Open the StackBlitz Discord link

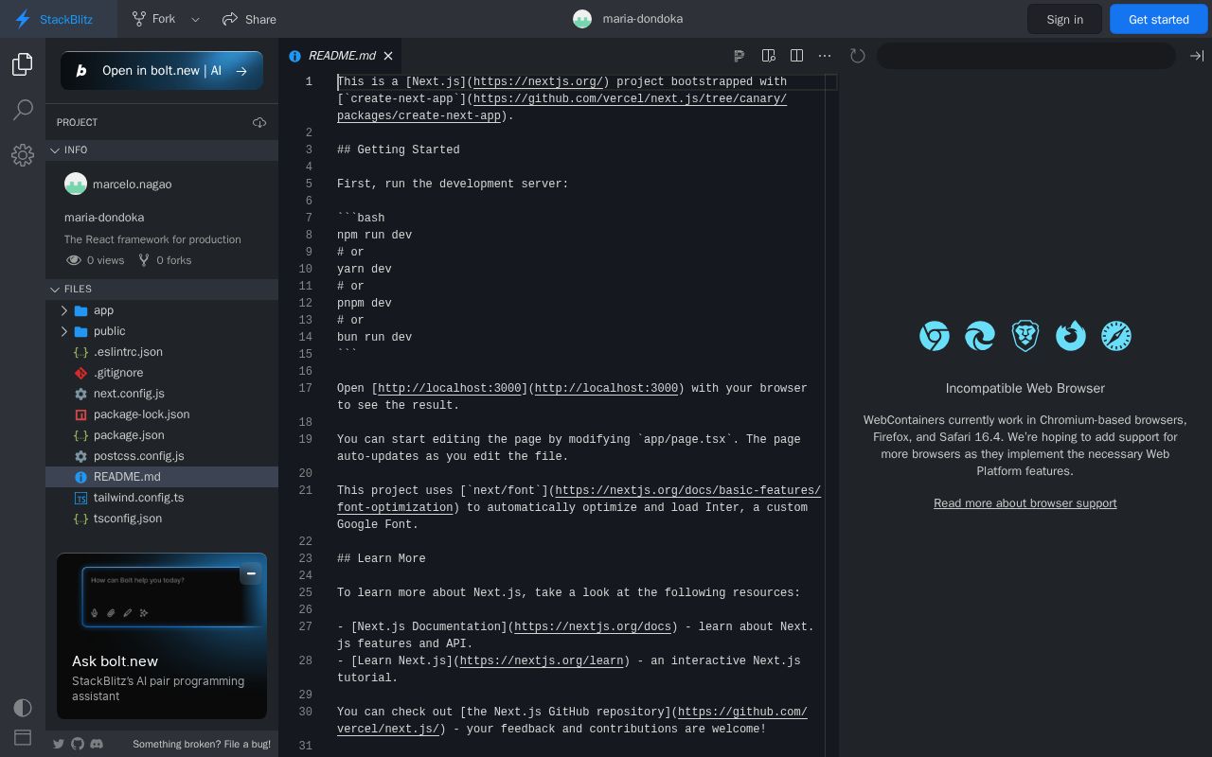[x=97, y=744]
